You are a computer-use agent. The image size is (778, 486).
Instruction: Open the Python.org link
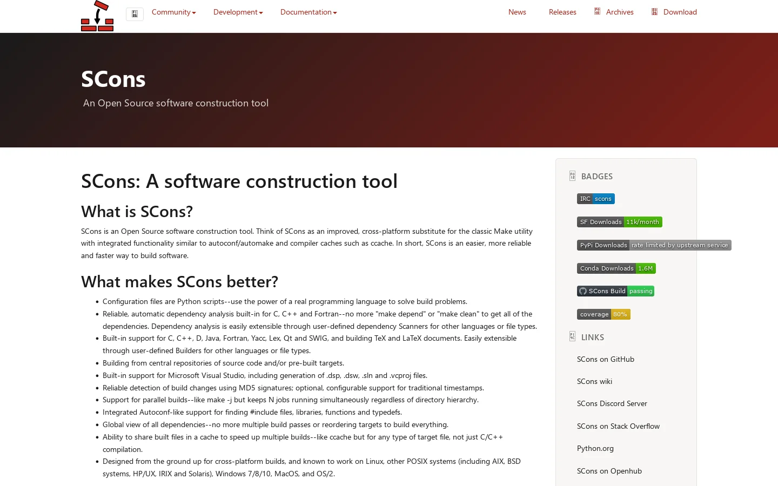coord(595,448)
